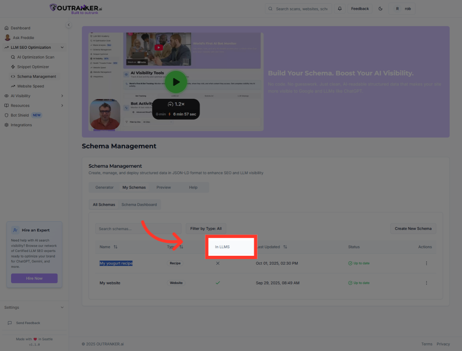Click the Feedback button in the header
Image resolution: width=462 pixels, height=351 pixels.
point(360,9)
